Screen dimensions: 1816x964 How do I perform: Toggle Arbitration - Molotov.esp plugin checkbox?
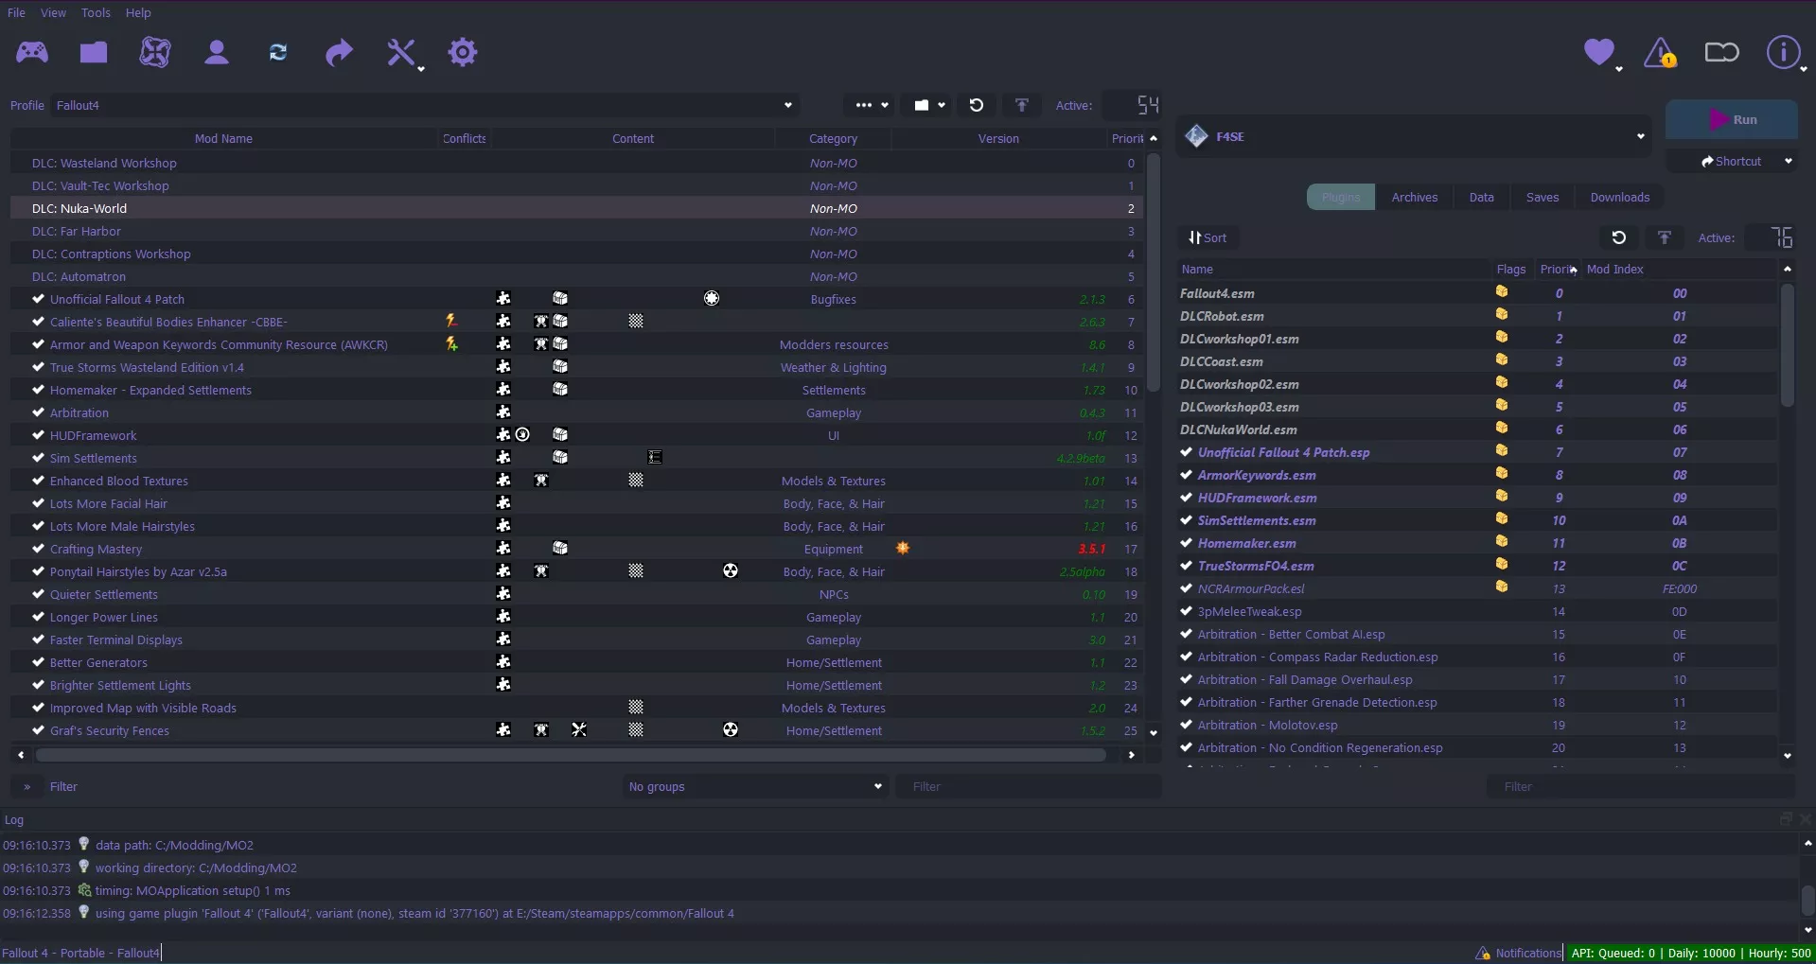[x=1186, y=724]
